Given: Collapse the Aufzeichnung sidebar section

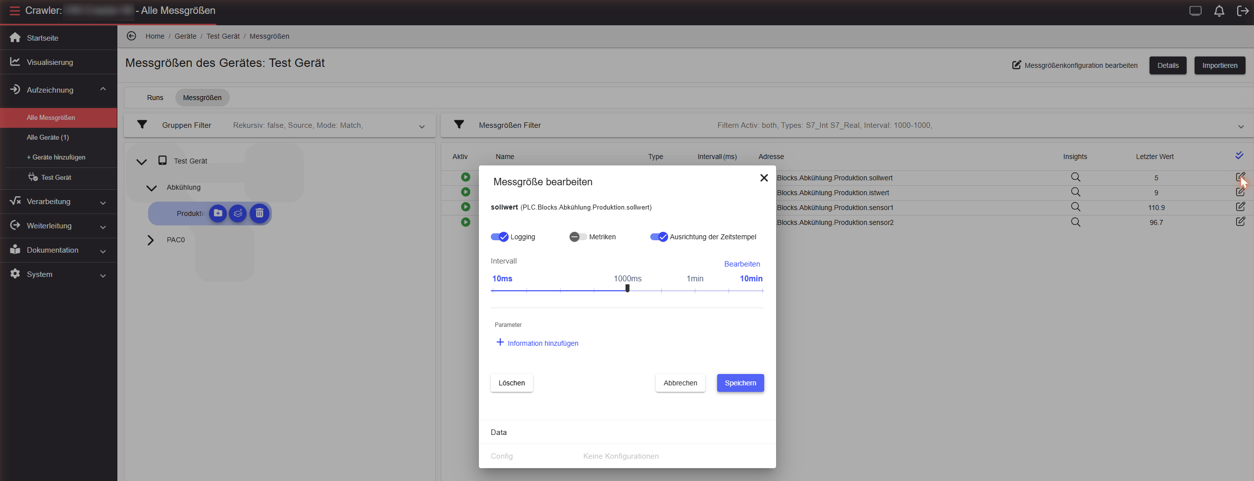Looking at the screenshot, I should click(103, 89).
